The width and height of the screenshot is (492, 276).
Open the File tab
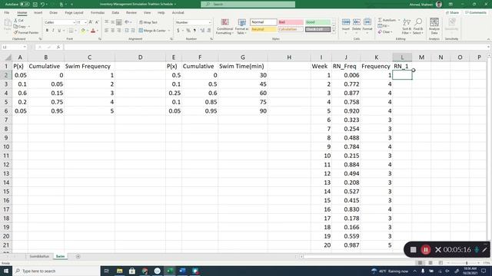7,12
